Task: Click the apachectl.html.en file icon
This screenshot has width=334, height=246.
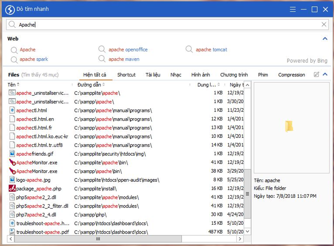Action: coord(12,119)
